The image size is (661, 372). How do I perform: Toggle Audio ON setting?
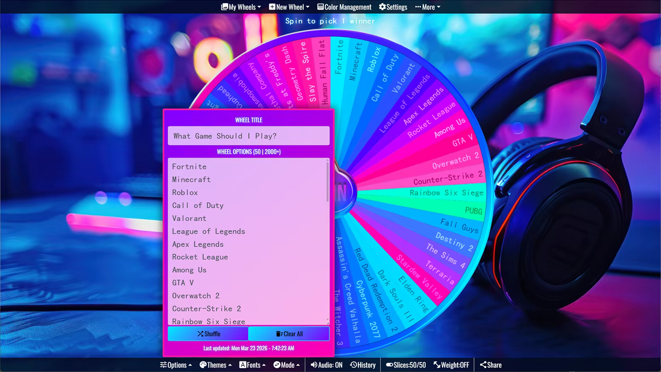tap(326, 365)
